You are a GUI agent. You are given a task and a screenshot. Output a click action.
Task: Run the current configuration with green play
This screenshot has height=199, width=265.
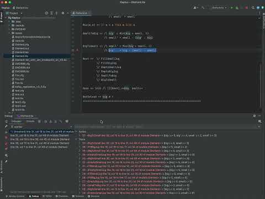pyautogui.click(x=232, y=8)
